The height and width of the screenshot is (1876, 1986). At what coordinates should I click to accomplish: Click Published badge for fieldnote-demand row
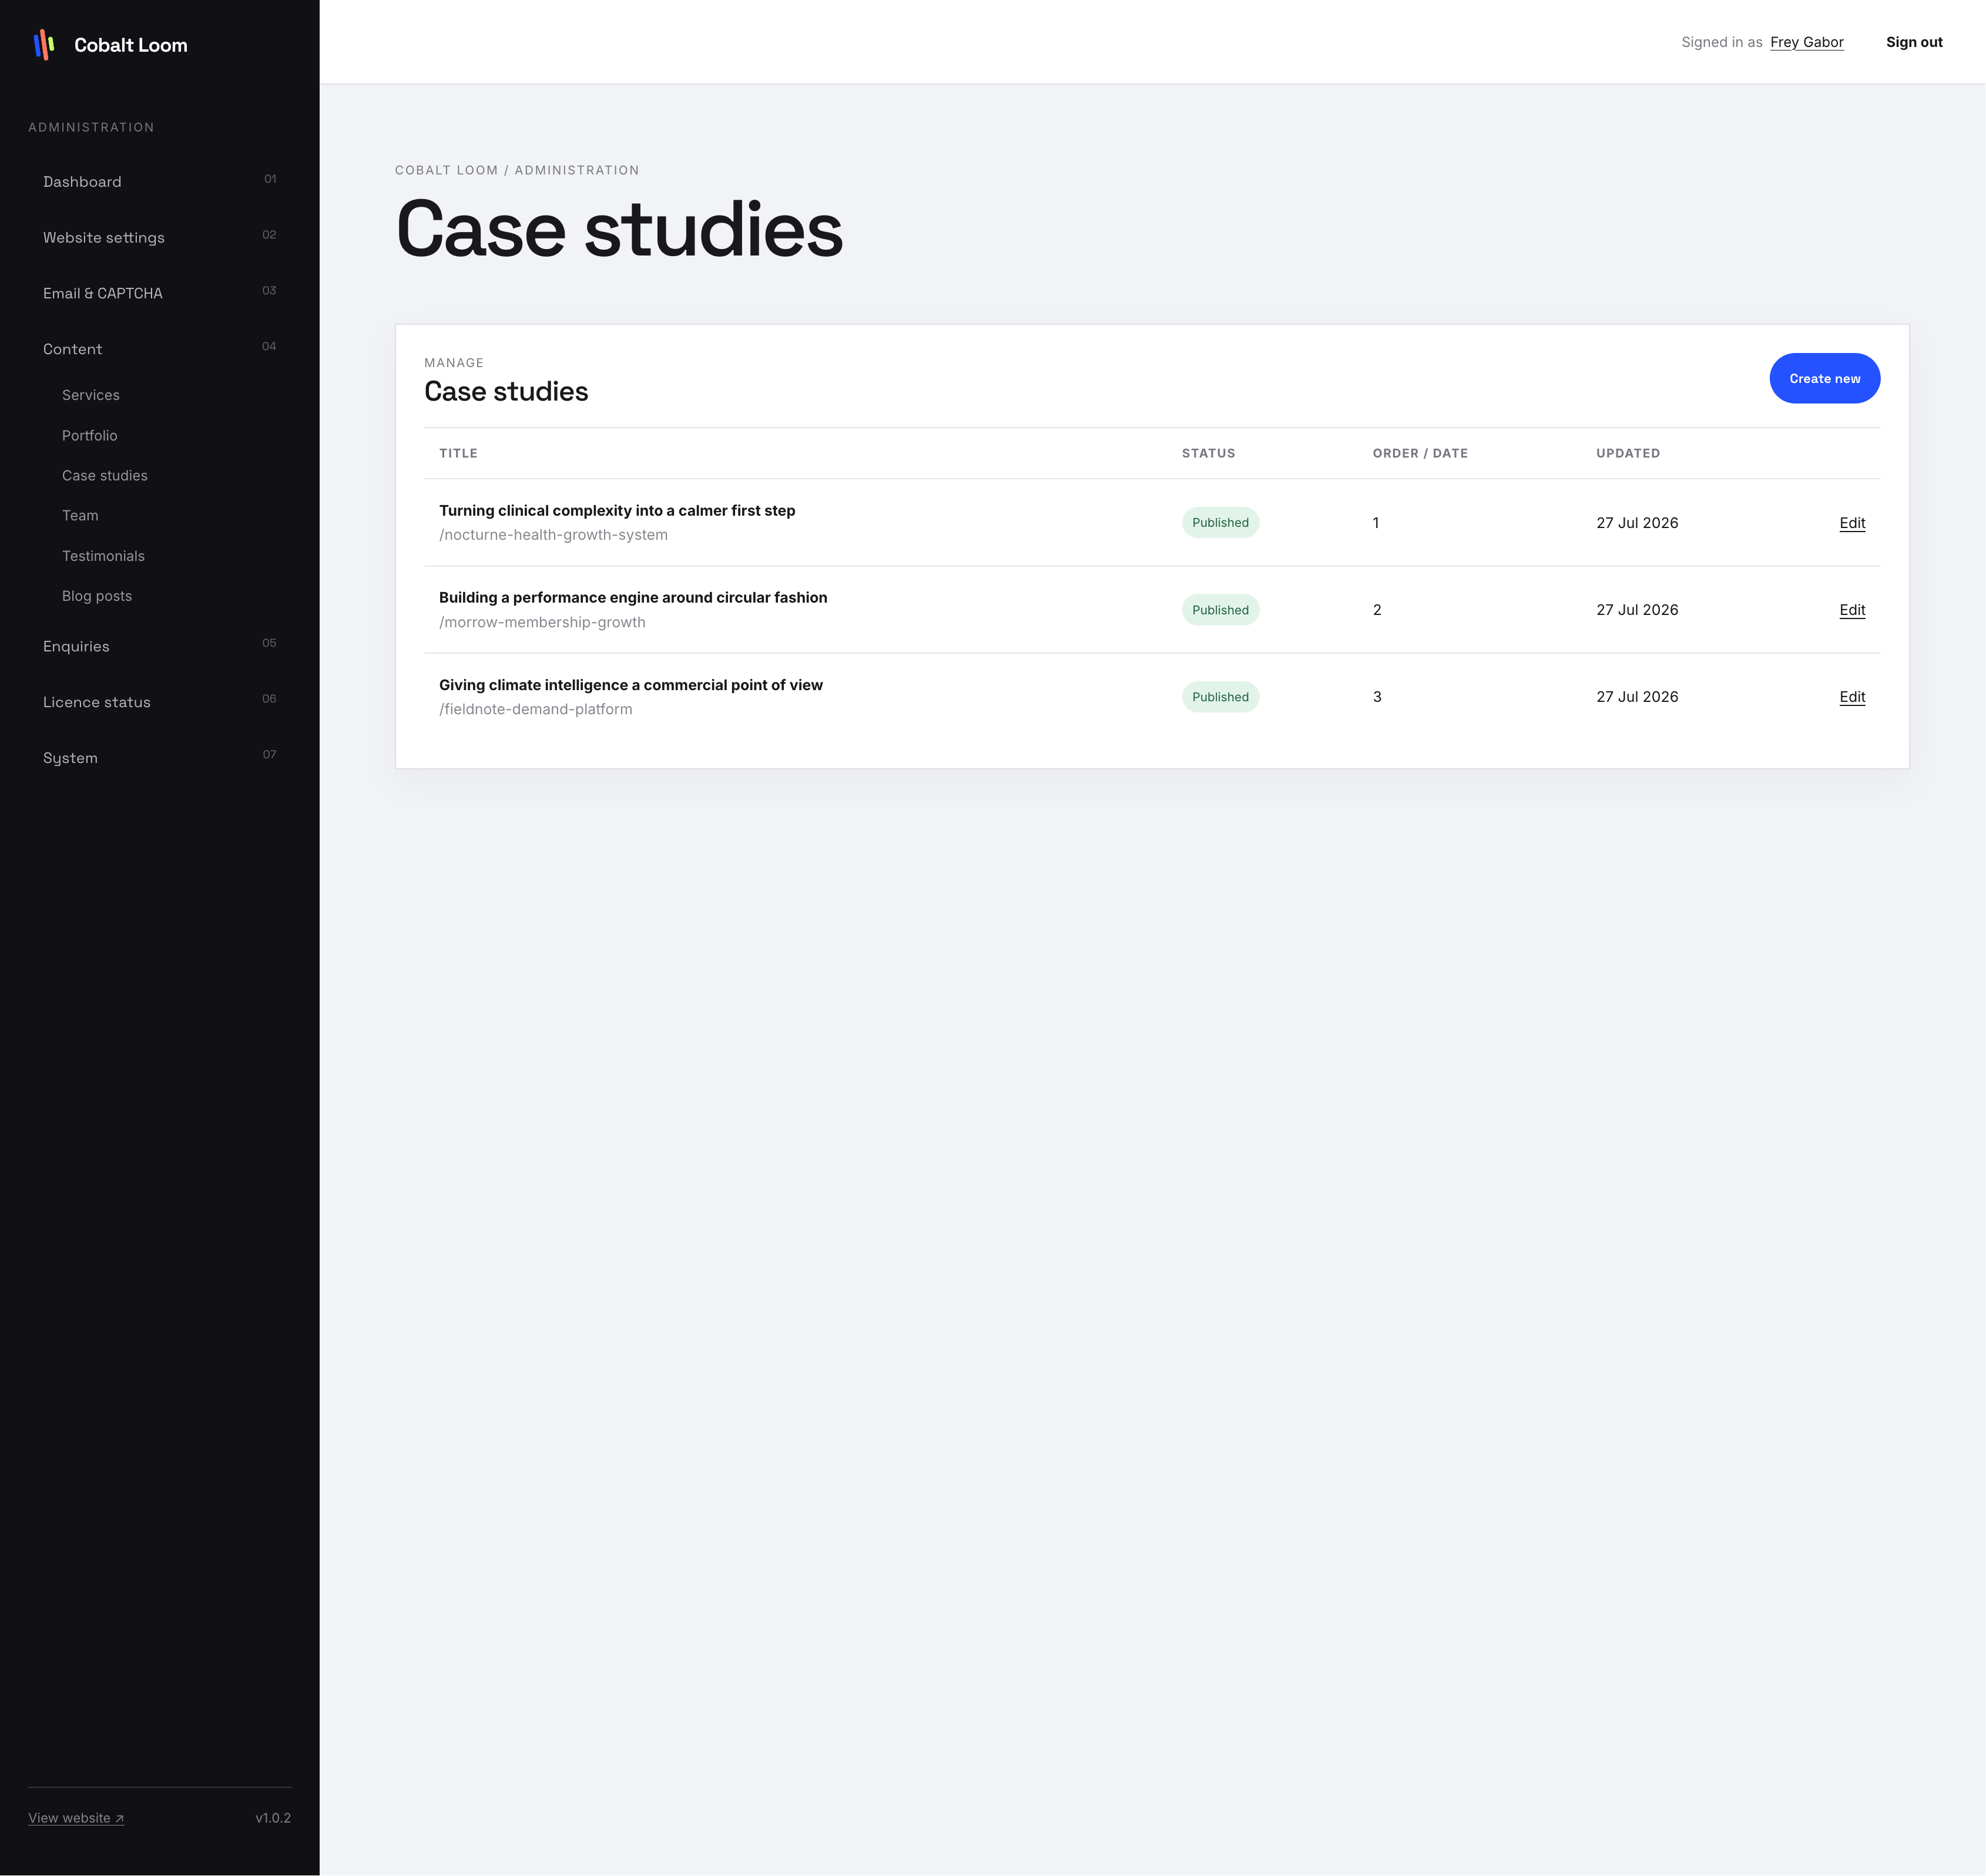[1220, 697]
